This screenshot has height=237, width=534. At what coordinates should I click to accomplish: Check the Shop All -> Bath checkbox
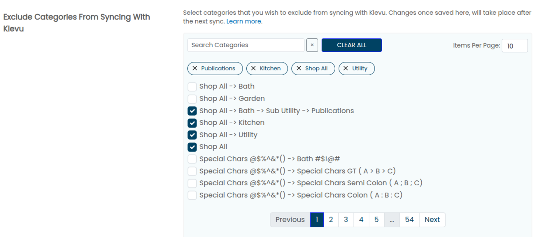tap(192, 87)
